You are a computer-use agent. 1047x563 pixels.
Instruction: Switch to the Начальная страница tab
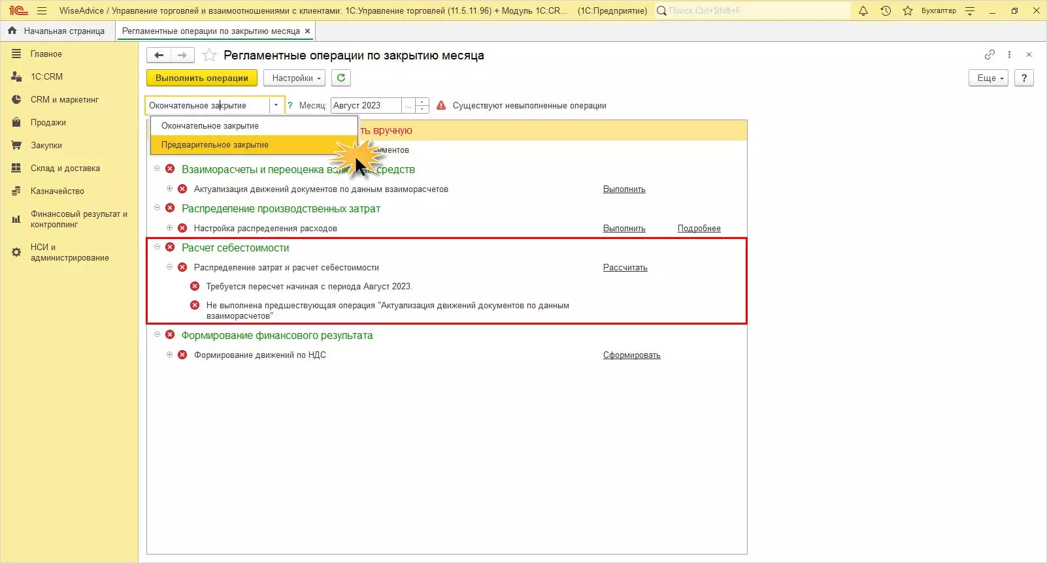(x=58, y=31)
